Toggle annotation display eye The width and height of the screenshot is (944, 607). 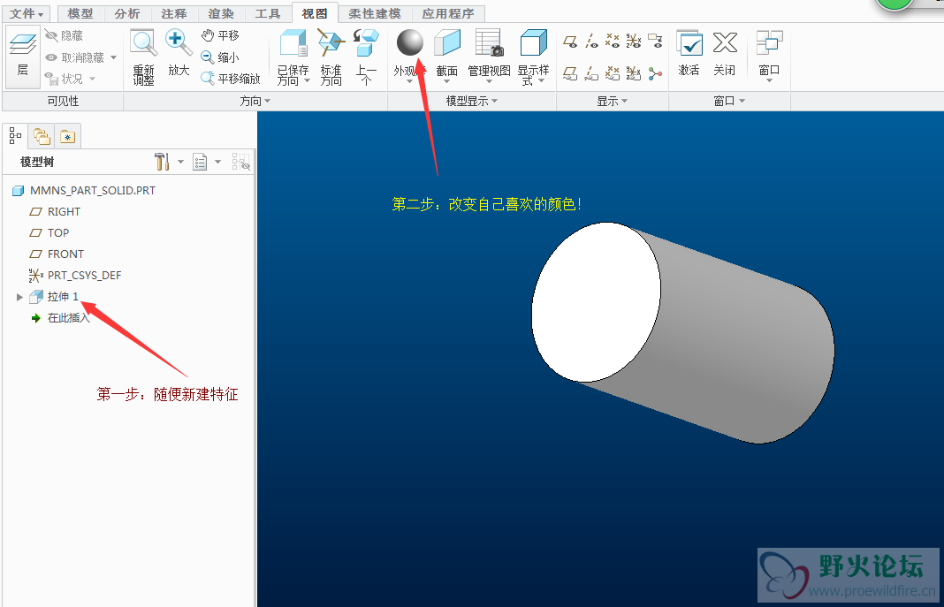656,41
